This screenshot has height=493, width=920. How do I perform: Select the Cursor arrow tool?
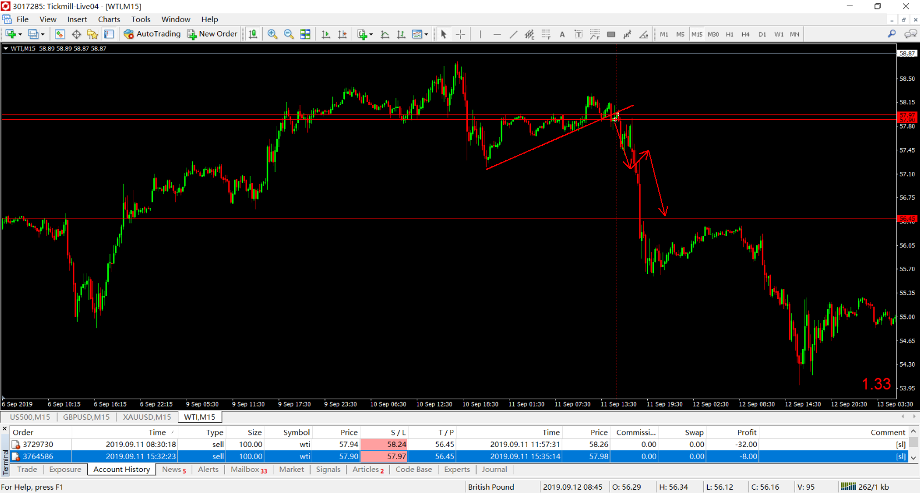coord(443,34)
